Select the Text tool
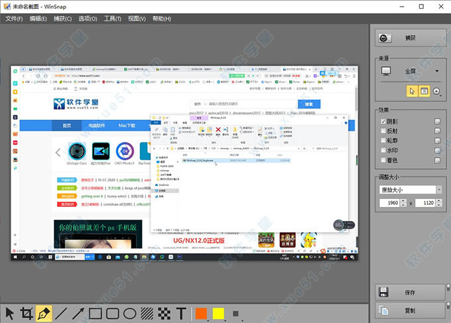 click(x=181, y=314)
